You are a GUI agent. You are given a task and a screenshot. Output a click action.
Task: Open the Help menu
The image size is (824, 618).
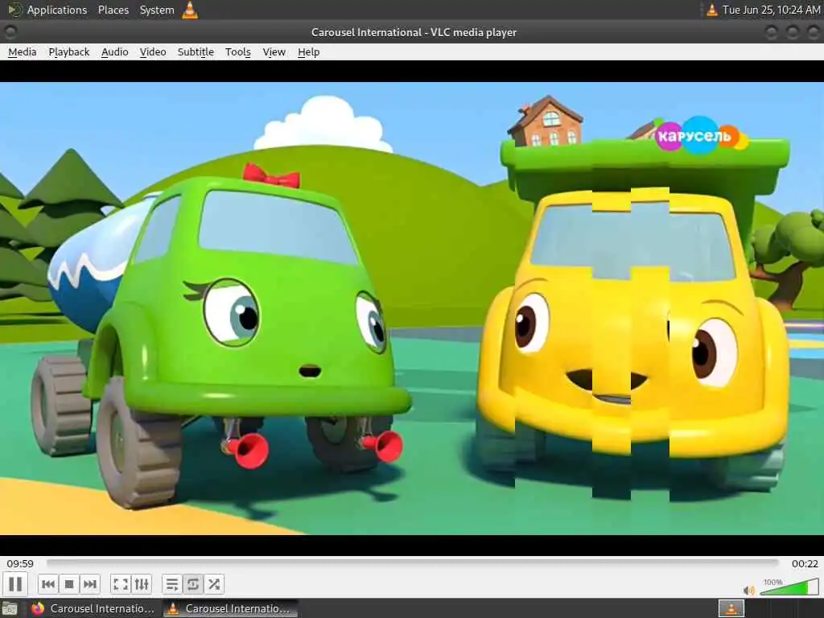pos(308,52)
